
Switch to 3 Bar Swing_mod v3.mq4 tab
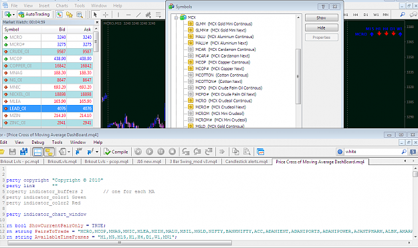[x=193, y=162]
